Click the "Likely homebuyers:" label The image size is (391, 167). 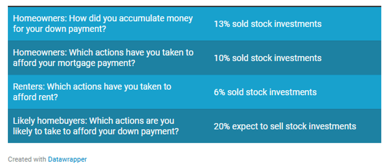tap(50, 121)
